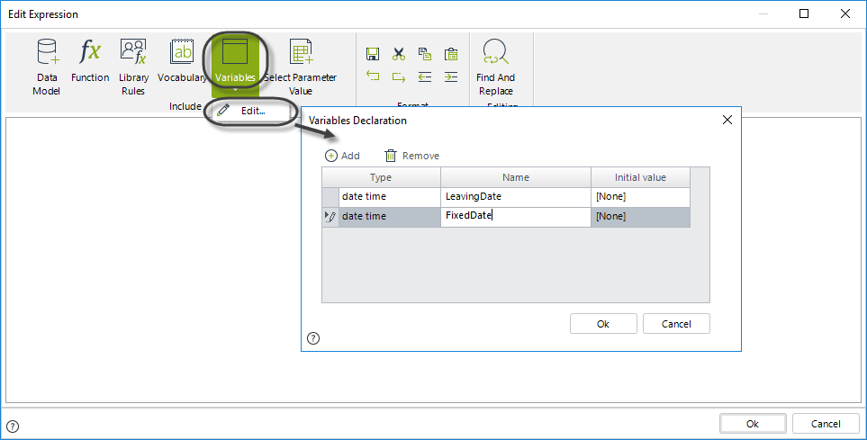Remove the selected variable
This screenshot has height=440, width=867.
pyautogui.click(x=412, y=156)
